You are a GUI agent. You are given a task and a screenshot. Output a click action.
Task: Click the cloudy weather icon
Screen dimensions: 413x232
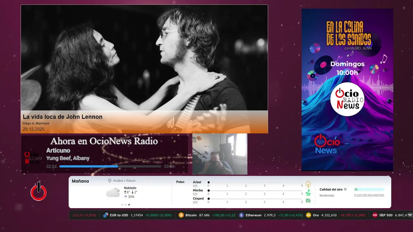point(113,193)
